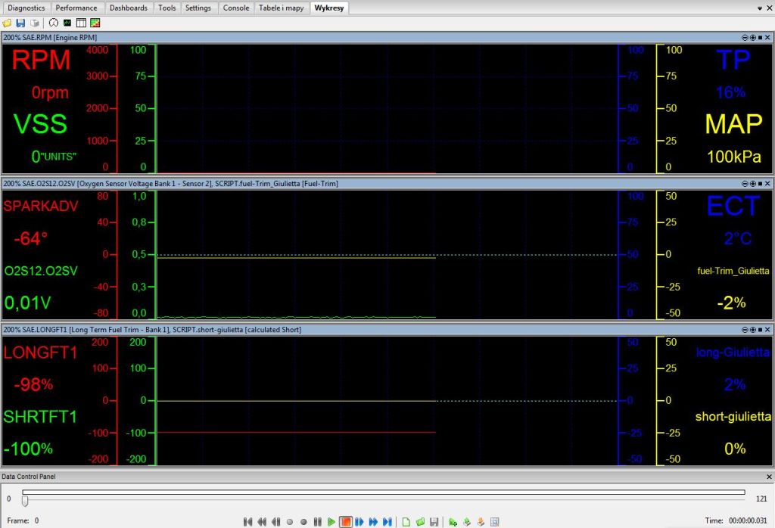Click the frame position slider handle
The width and height of the screenshot is (775, 528).
coord(25,500)
